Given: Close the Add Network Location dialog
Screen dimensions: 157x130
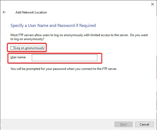Looking at the screenshot, I should tap(152, 4).
